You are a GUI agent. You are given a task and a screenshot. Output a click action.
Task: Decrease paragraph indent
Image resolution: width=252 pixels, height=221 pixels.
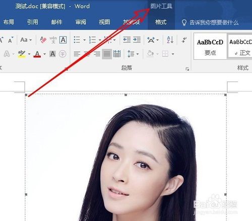[127, 40]
